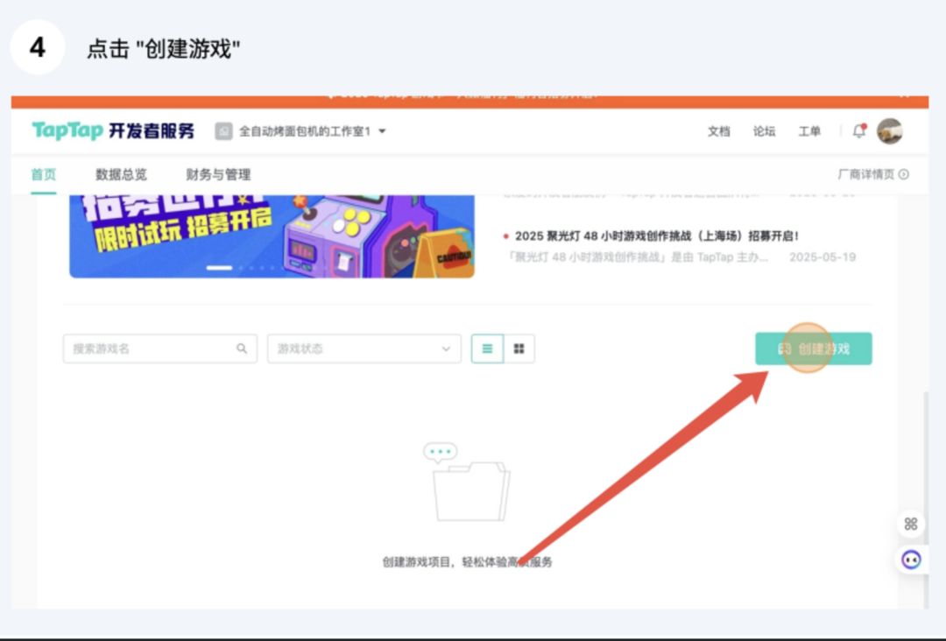
Task: Click the info icon next to 厂商详情页
Action: point(903,174)
